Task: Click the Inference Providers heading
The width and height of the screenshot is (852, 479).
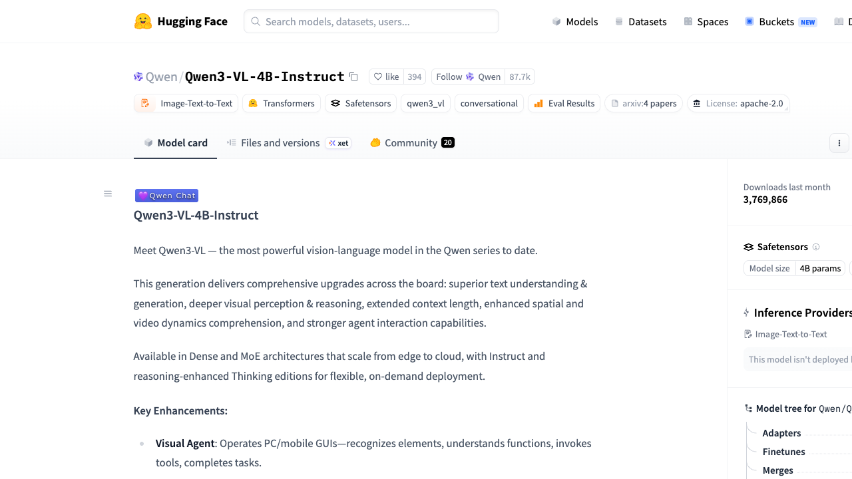Action: [x=803, y=313]
